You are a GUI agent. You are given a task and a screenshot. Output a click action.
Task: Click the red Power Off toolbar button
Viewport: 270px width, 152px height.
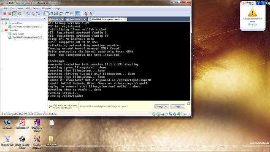point(5,14)
